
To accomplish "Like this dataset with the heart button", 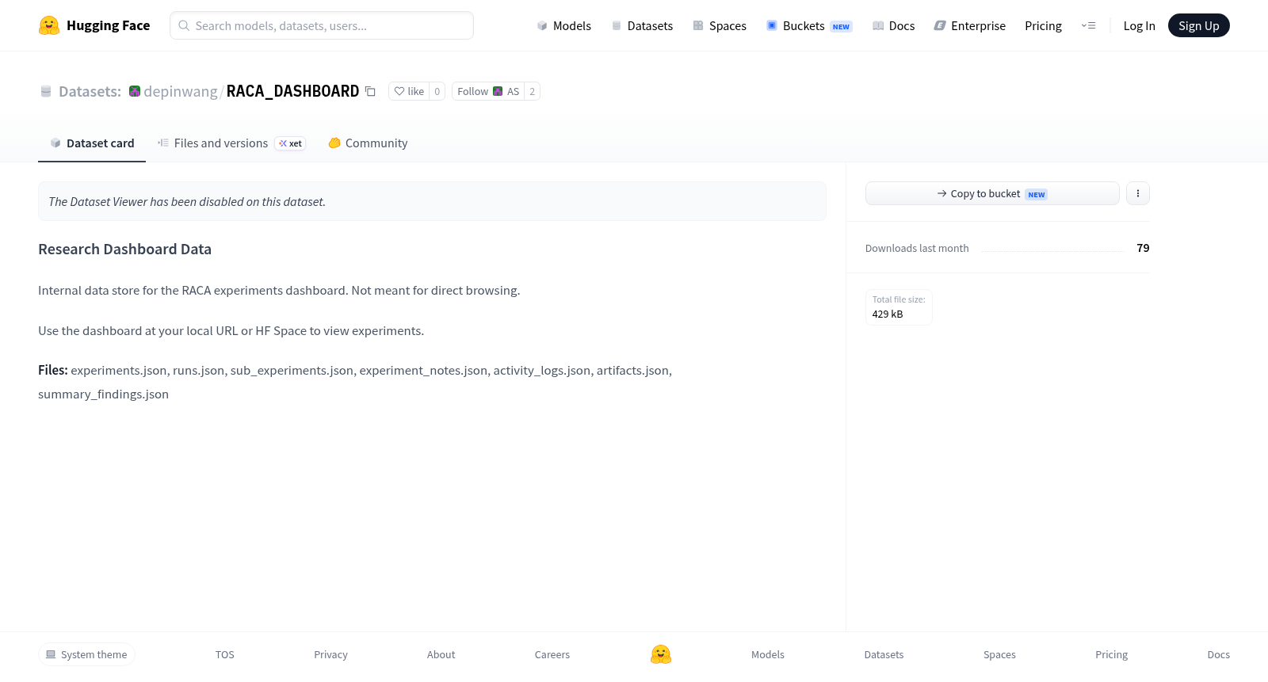I will click(409, 91).
